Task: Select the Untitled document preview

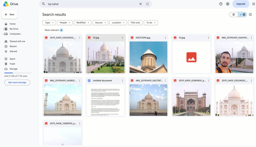Action: click(105, 100)
